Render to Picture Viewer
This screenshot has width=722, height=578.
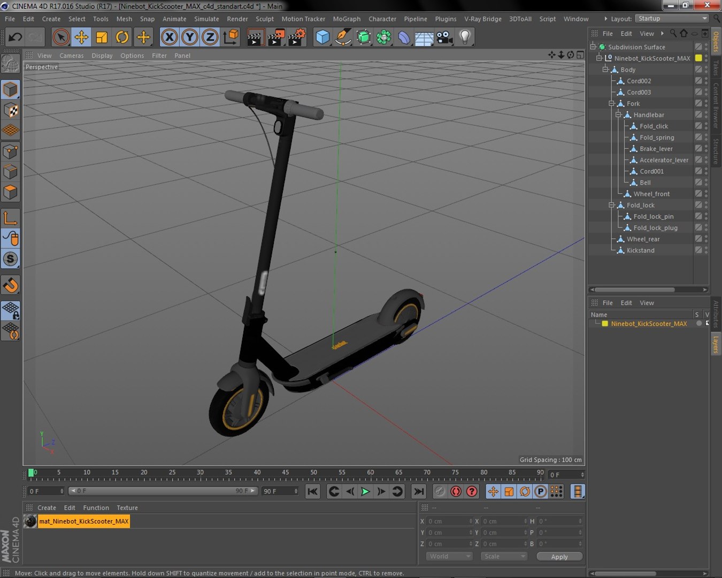[276, 37]
